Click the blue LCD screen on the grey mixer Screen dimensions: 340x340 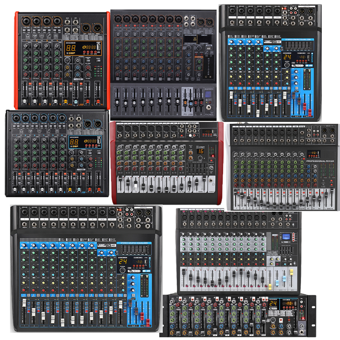click(286, 237)
